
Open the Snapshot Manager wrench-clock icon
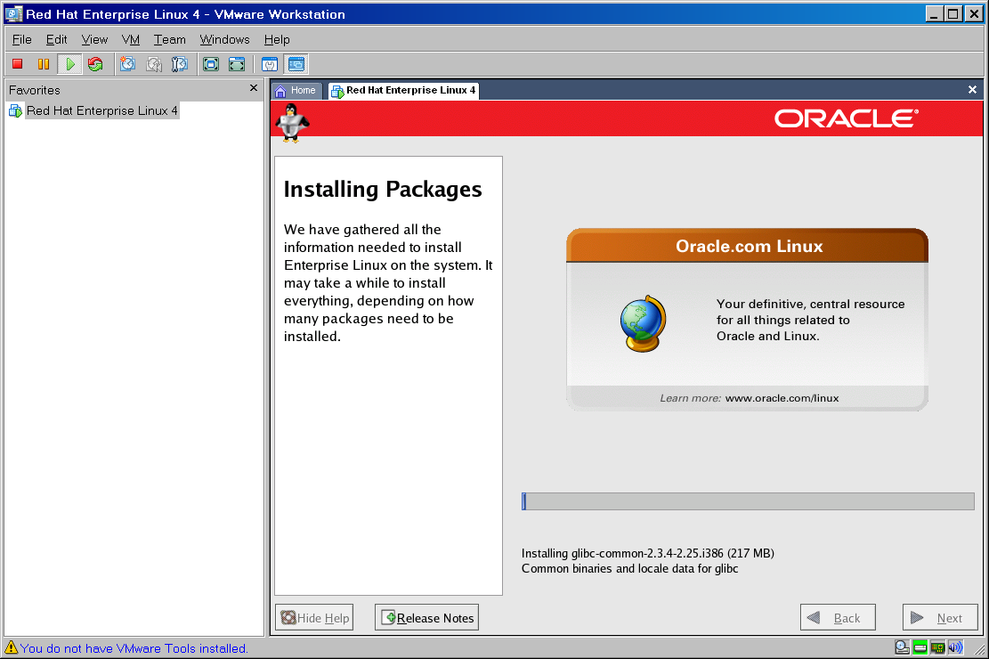(180, 64)
